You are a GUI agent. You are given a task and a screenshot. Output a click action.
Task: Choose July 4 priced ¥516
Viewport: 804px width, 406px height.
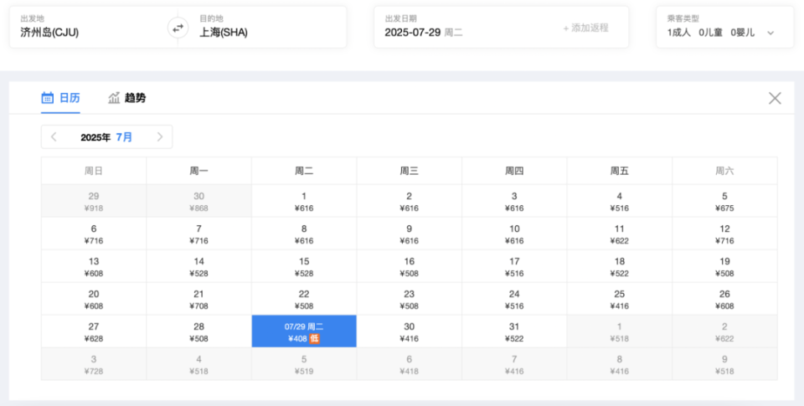[620, 201]
